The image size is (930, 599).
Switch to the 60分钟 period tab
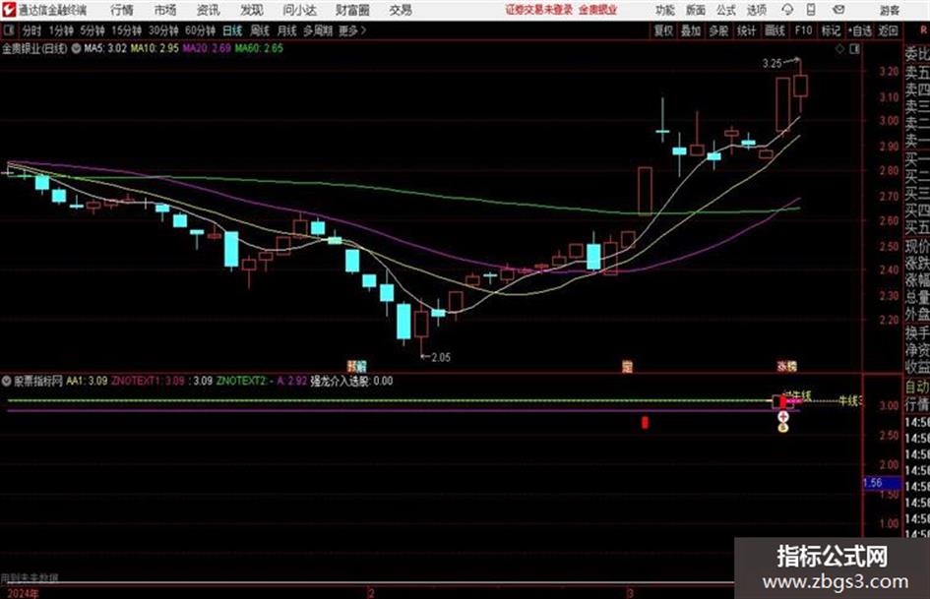[200, 30]
